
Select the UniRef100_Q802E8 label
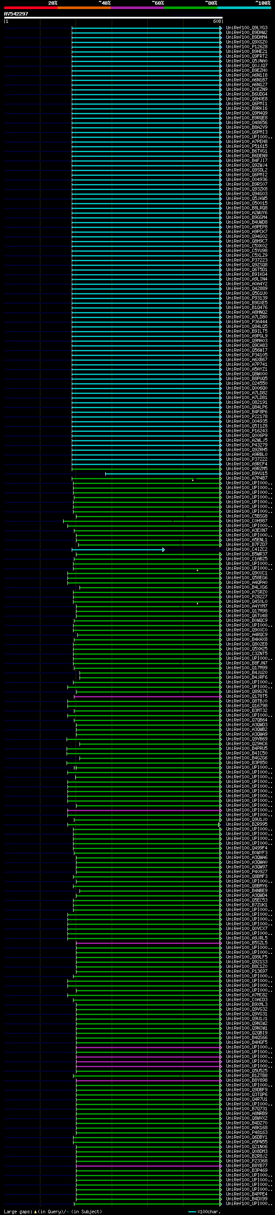click(x=246, y=644)
